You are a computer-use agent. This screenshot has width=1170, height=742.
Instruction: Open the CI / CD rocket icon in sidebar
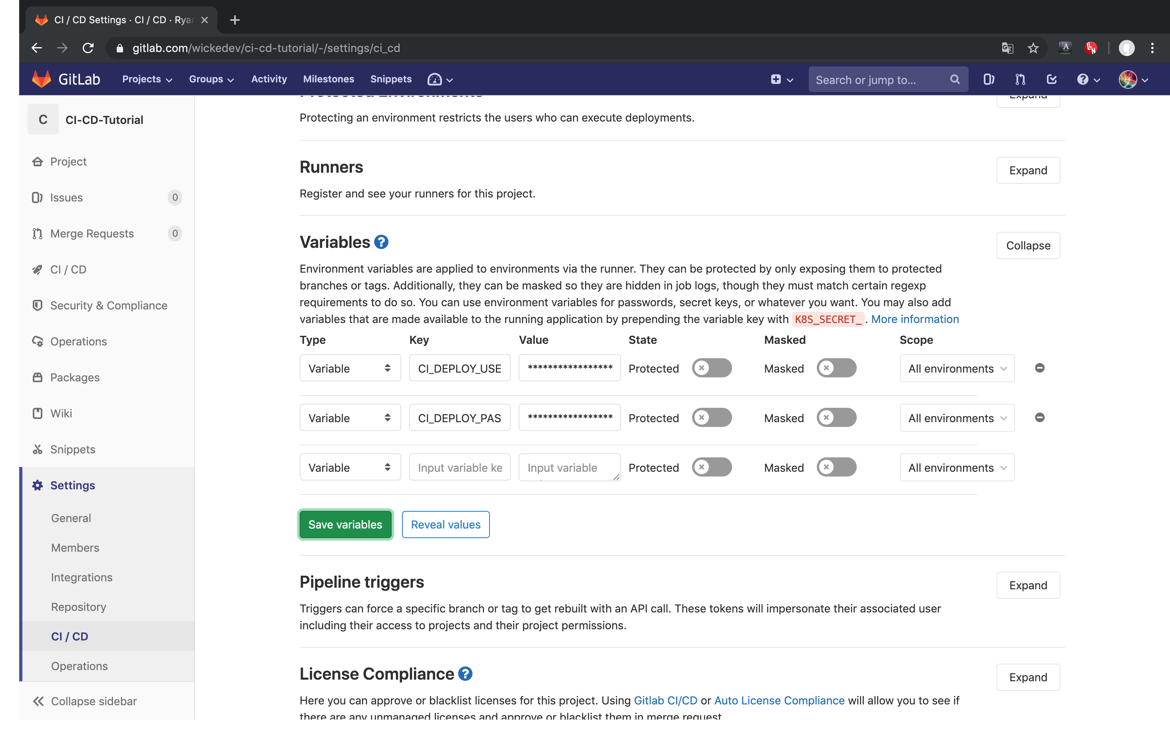pyautogui.click(x=38, y=269)
